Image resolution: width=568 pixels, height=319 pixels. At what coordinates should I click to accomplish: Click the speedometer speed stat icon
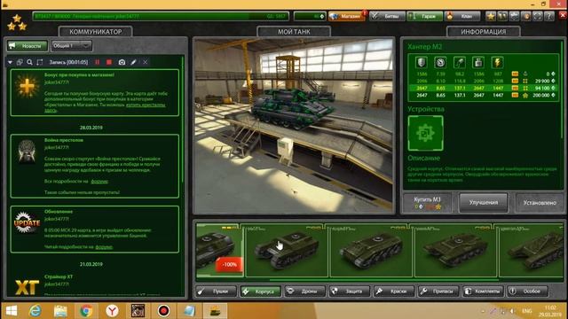pos(440,63)
